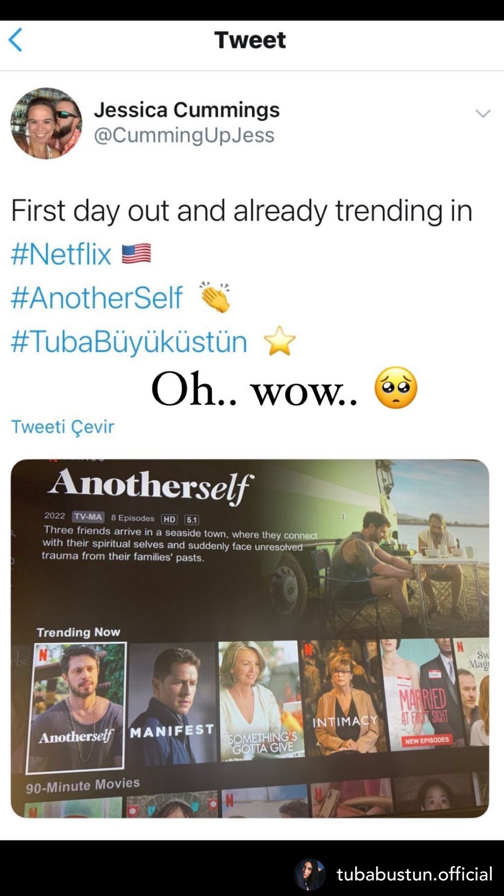Image resolution: width=504 pixels, height=896 pixels.
Task: Tap the #TubaBüyüküstün hashtag
Action: click(x=129, y=341)
